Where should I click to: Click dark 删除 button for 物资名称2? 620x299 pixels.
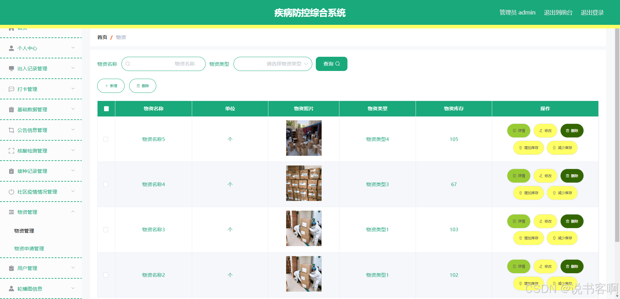(x=572, y=266)
